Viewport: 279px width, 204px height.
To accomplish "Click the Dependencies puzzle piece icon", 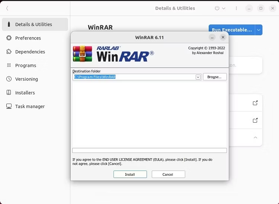I will (x=9, y=52).
